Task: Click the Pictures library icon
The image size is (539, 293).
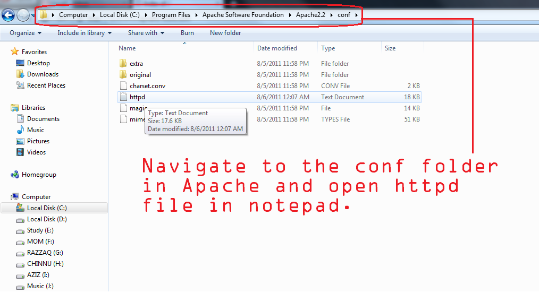Action: tap(20, 141)
